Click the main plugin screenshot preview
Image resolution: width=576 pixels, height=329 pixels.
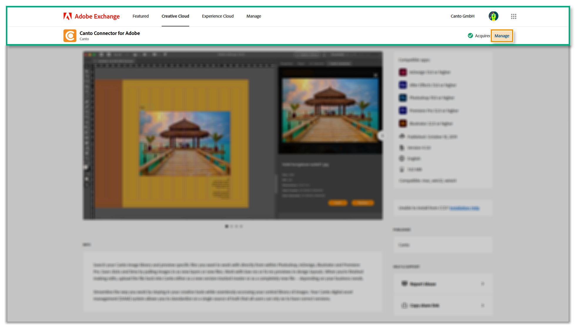[233, 136]
